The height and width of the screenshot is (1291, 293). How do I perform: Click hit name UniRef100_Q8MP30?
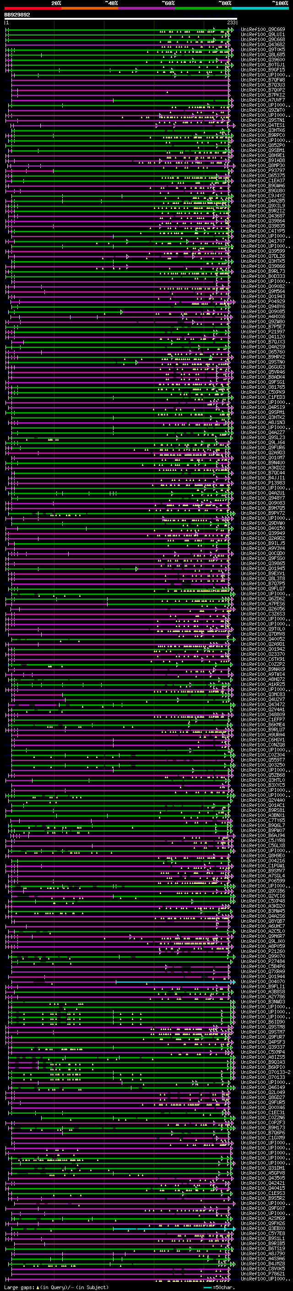point(262,165)
